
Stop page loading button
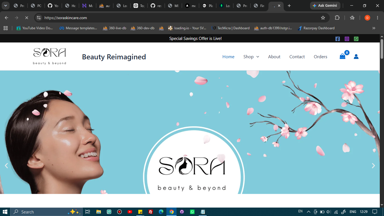tap(26, 18)
